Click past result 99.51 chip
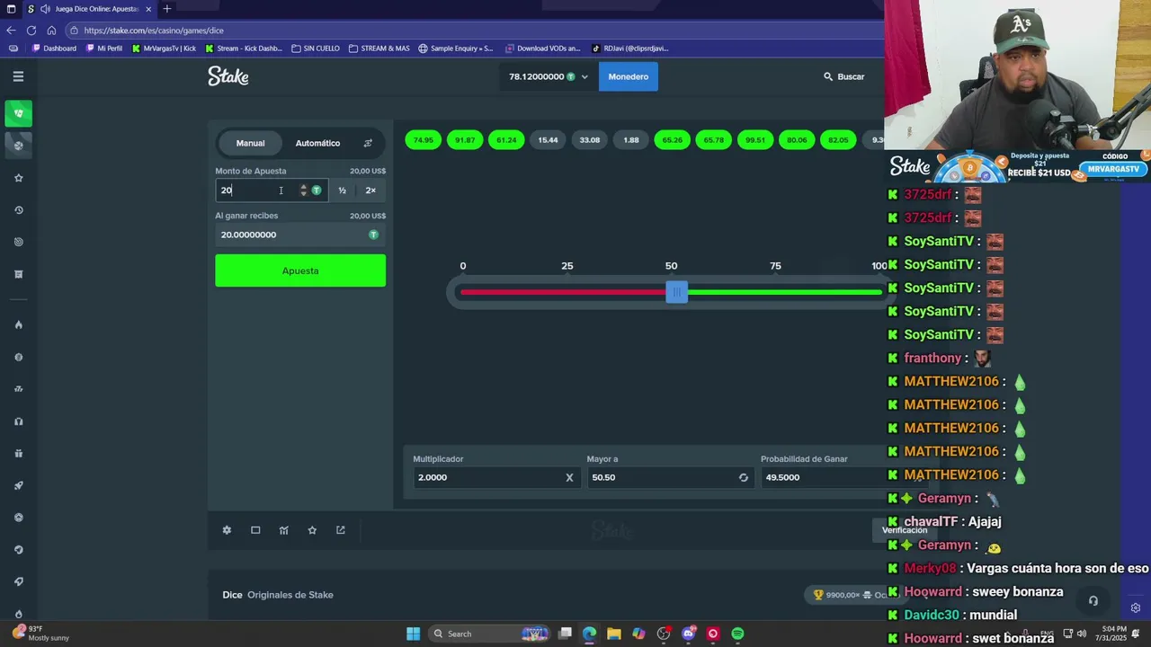 pyautogui.click(x=755, y=140)
